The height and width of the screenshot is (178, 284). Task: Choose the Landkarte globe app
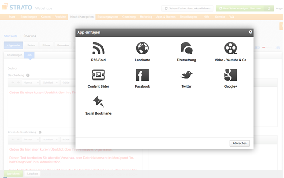[142, 52]
